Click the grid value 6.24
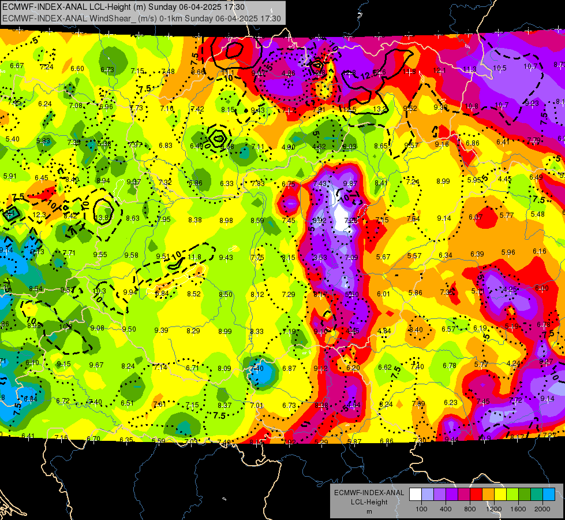Screen dimensions: 565x520 pos(44,104)
